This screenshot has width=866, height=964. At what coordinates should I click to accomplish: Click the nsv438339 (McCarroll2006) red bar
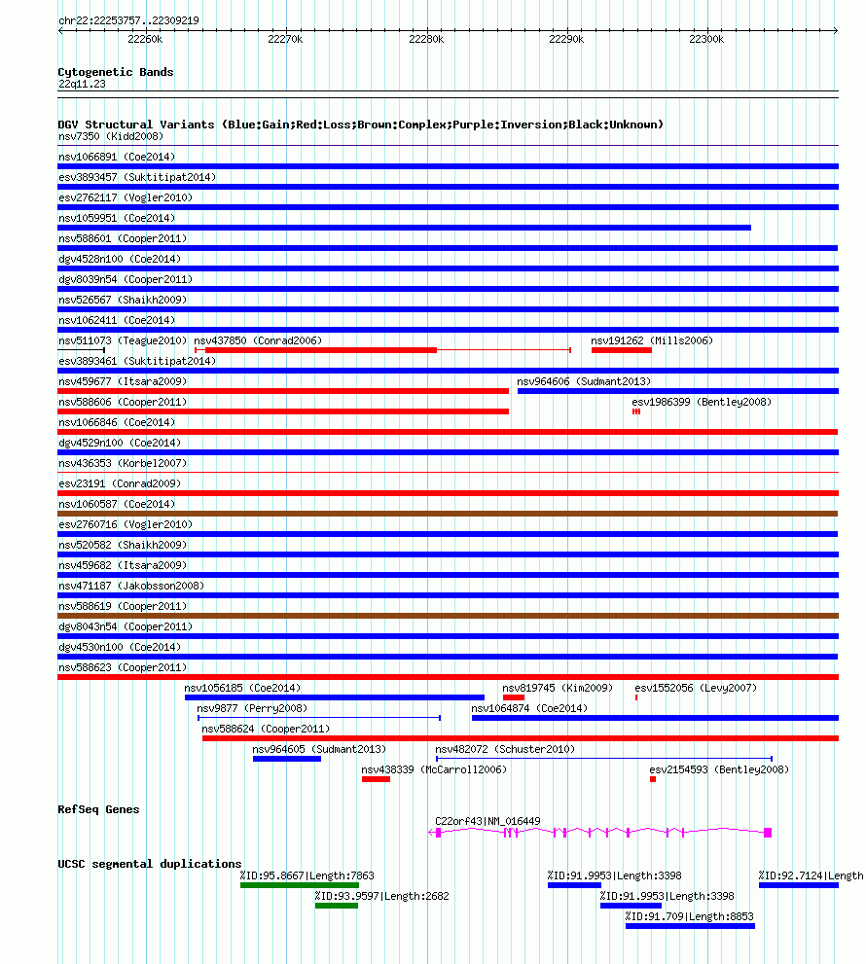[376, 779]
